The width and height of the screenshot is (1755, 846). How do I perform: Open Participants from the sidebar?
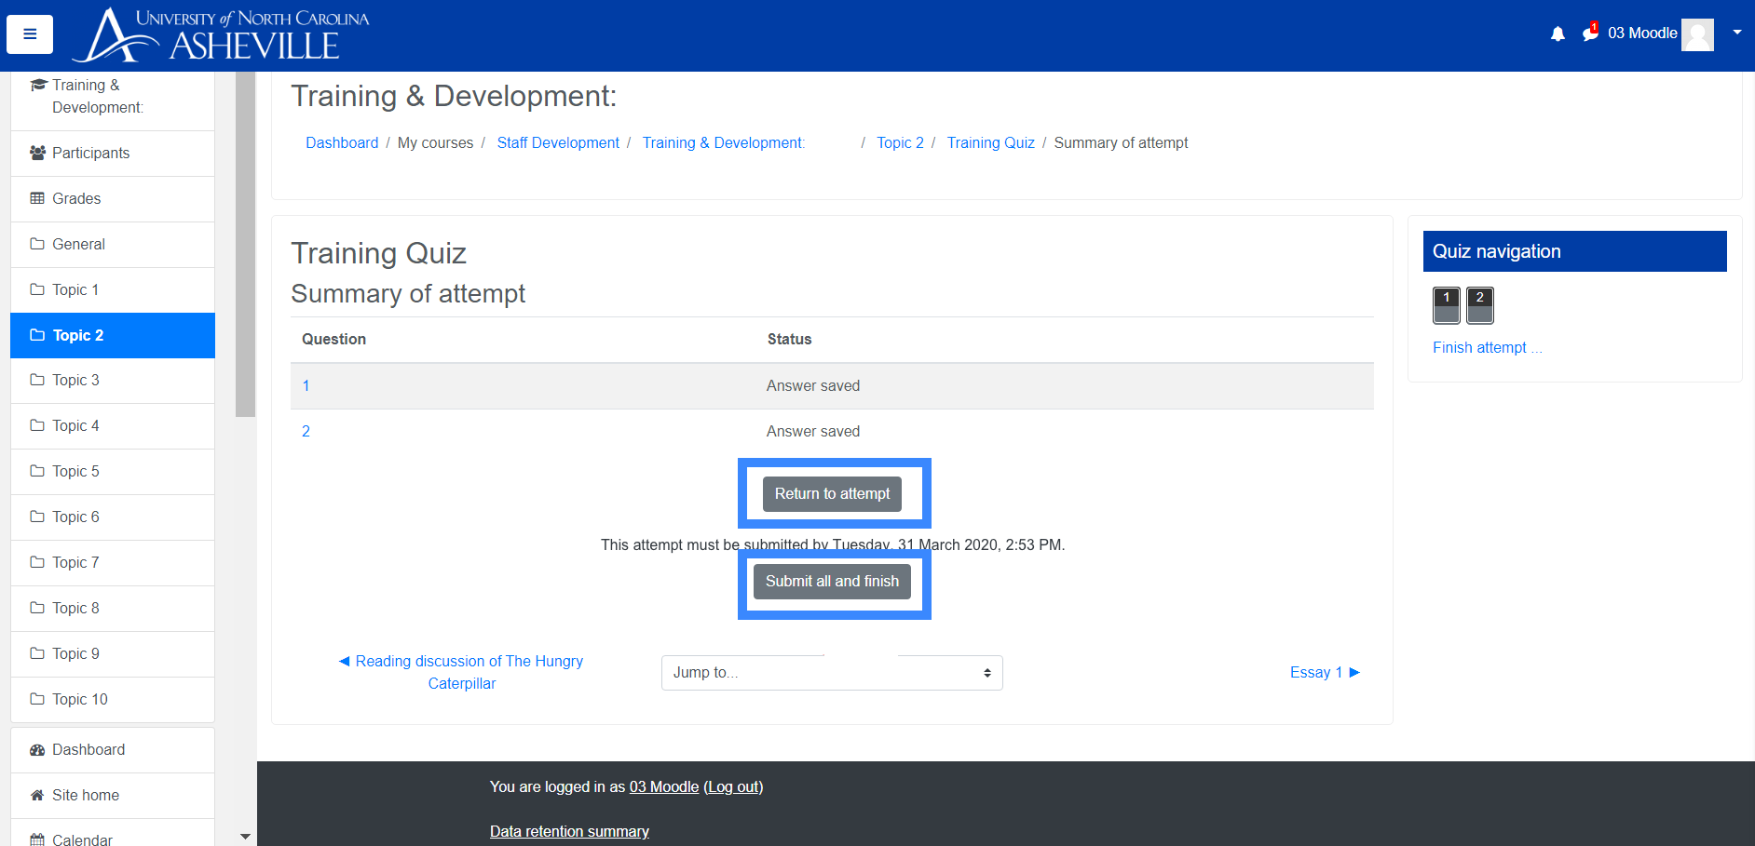pos(90,154)
